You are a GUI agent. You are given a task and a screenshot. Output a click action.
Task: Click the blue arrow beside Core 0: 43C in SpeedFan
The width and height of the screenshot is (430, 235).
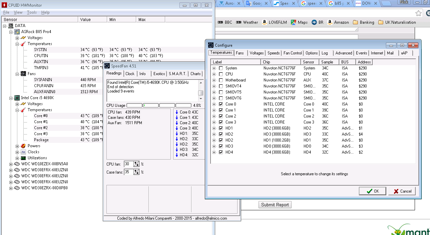tap(177, 112)
